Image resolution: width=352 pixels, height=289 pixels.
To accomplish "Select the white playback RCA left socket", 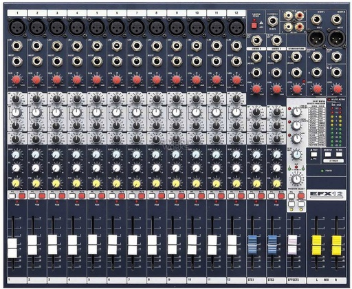I will pos(288,16).
